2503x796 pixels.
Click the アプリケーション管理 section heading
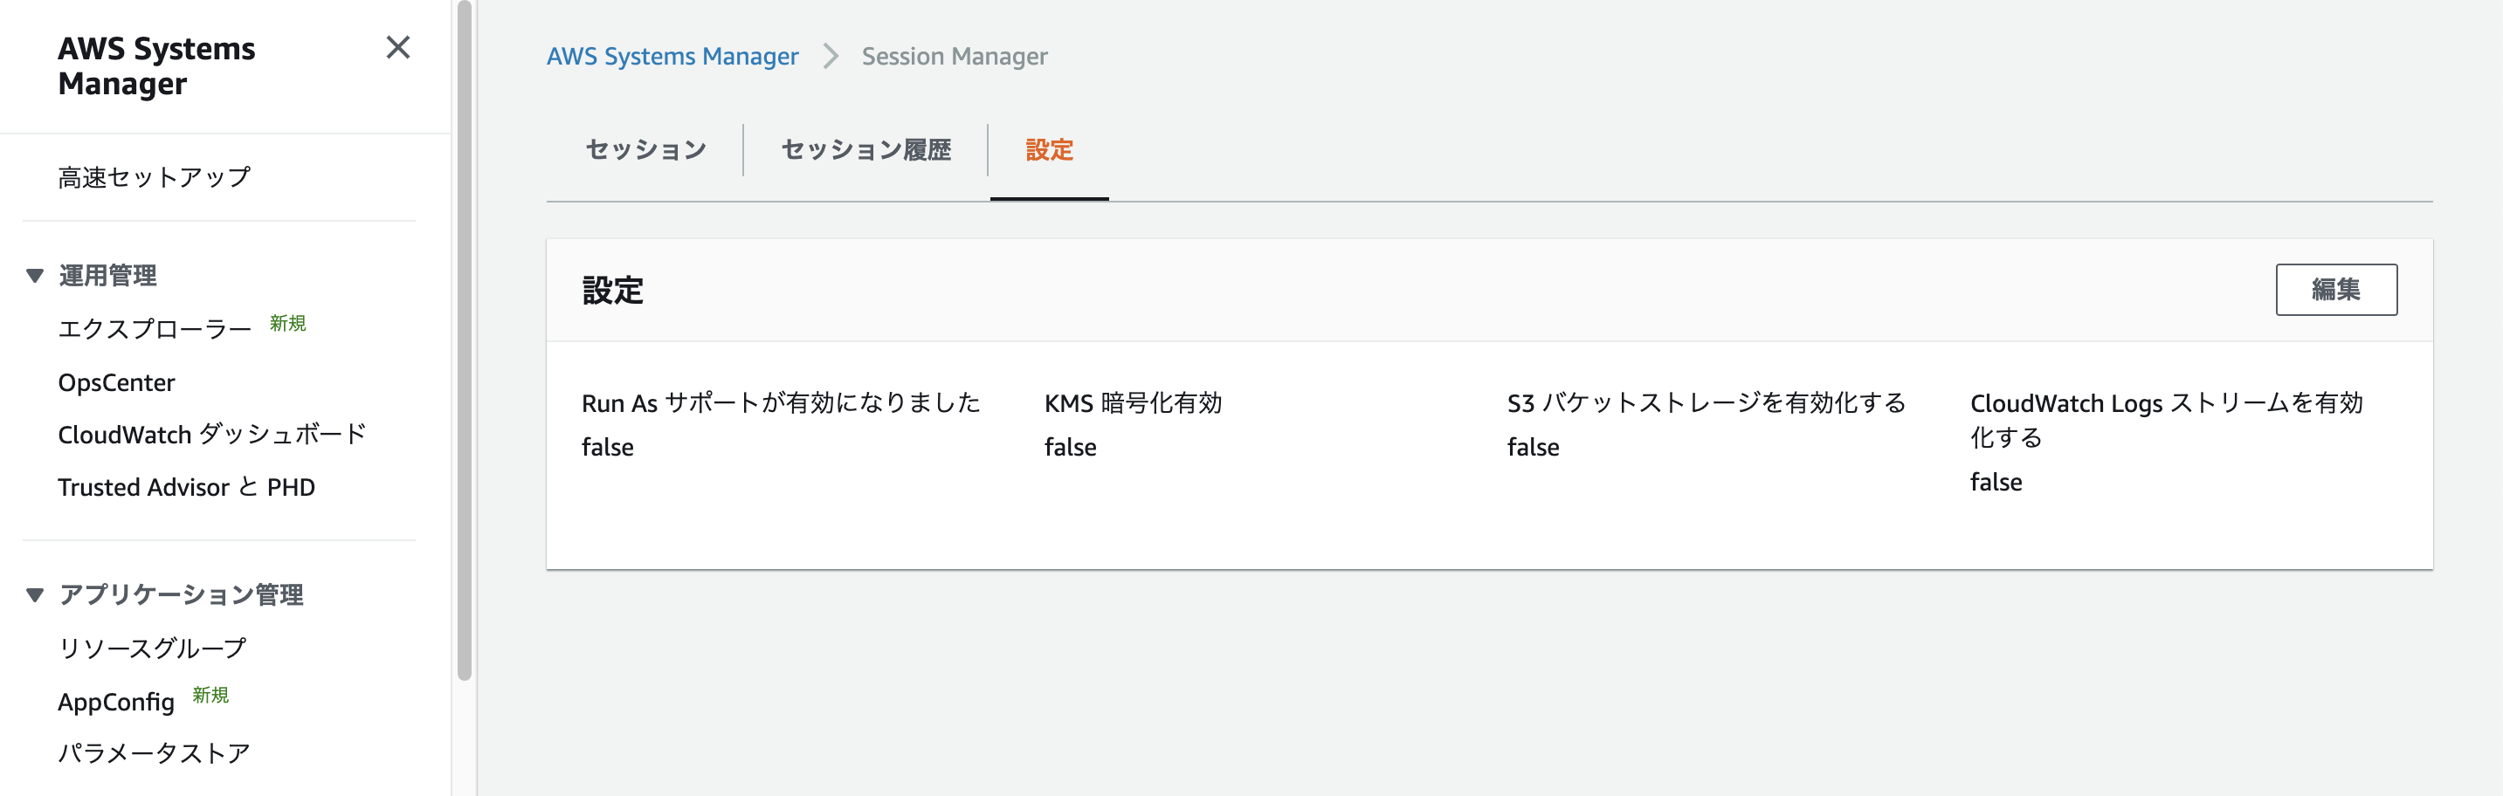[181, 595]
